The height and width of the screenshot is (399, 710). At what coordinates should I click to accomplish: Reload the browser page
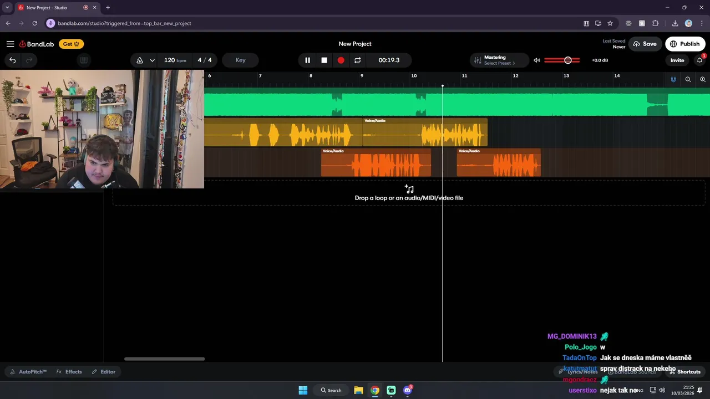(34, 23)
